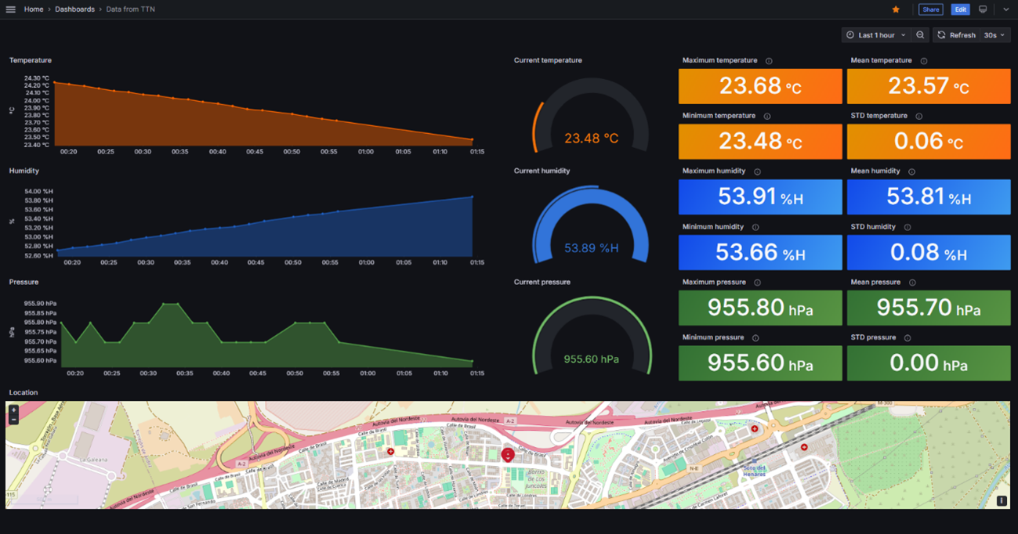Click the Share button
The width and height of the screenshot is (1018, 534).
pyautogui.click(x=931, y=9)
